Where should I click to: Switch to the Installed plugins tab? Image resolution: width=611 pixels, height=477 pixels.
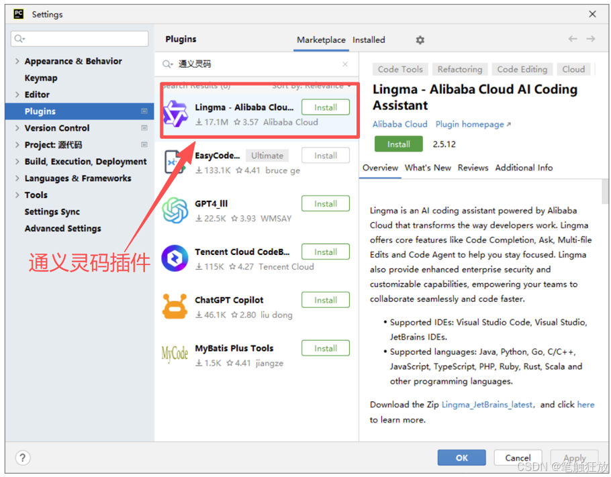[x=369, y=40]
